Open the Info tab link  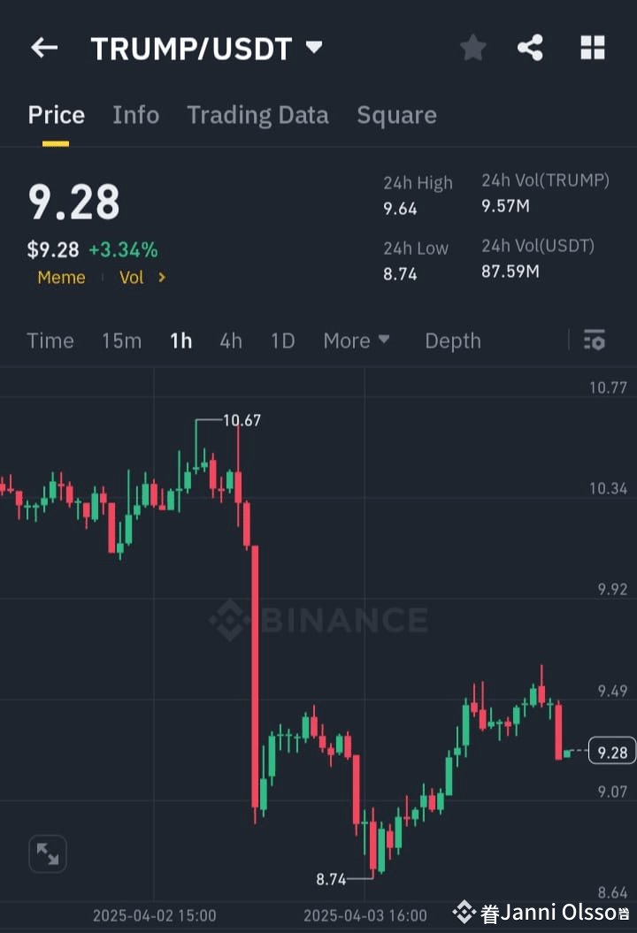(135, 114)
